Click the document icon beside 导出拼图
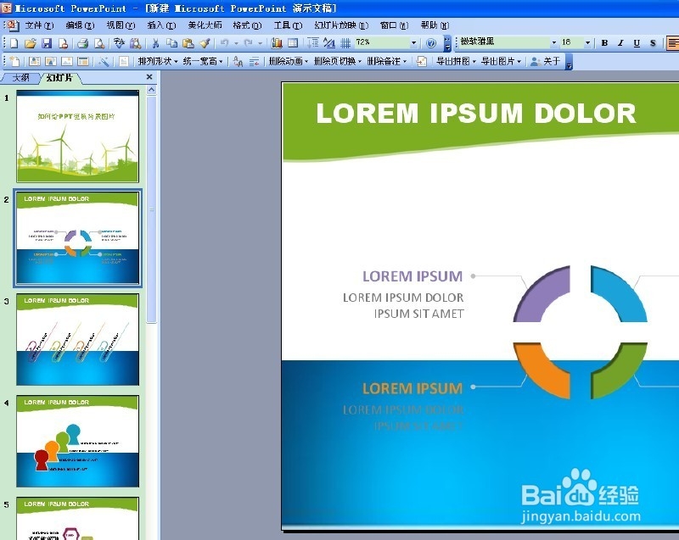679x540 pixels. (x=422, y=61)
